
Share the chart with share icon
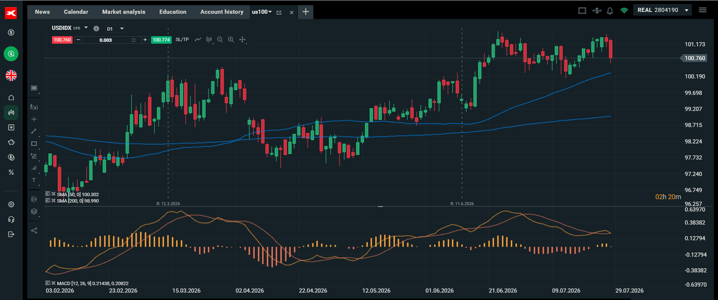tap(34, 230)
